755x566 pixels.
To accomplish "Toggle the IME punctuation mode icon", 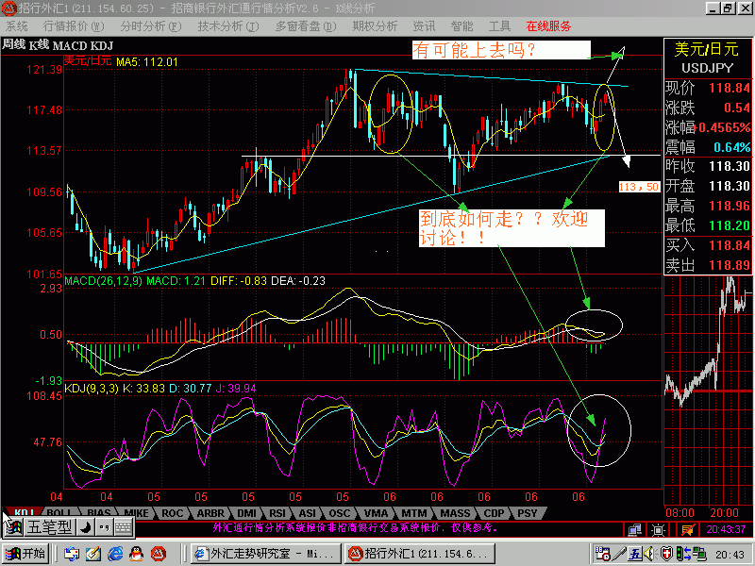I will (104, 527).
